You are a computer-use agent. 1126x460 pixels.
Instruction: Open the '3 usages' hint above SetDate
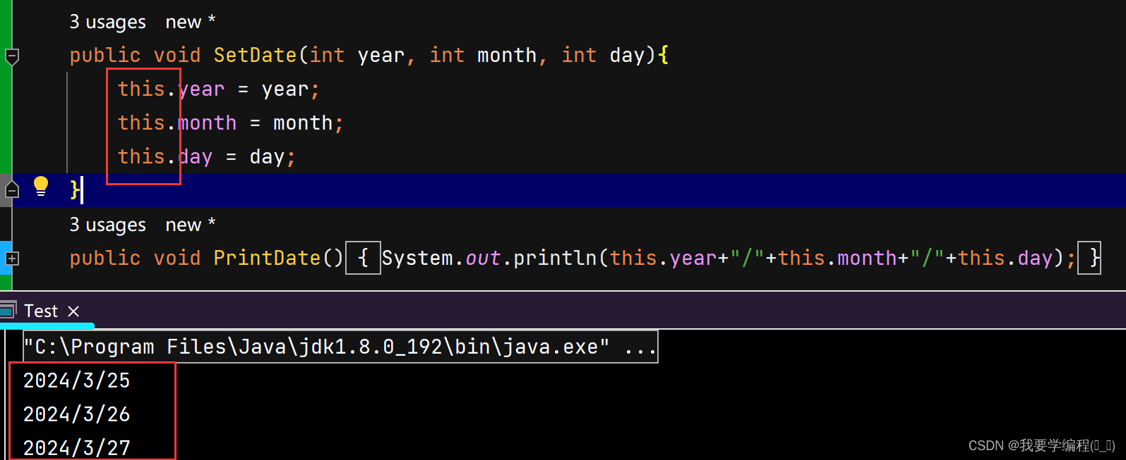(107, 23)
